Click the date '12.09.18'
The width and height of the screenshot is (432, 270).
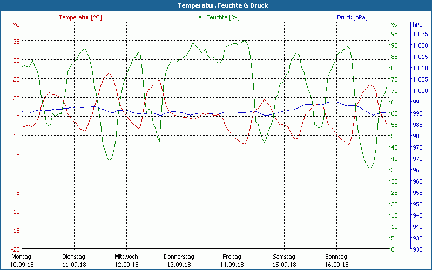click(x=127, y=265)
